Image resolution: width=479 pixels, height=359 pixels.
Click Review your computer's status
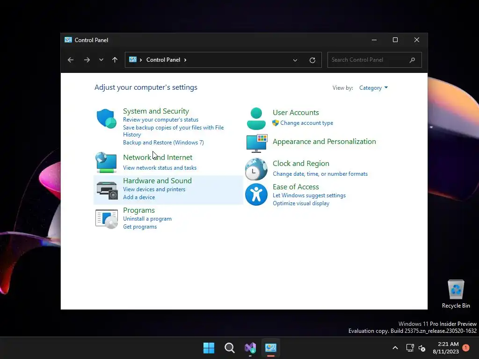pos(161,120)
